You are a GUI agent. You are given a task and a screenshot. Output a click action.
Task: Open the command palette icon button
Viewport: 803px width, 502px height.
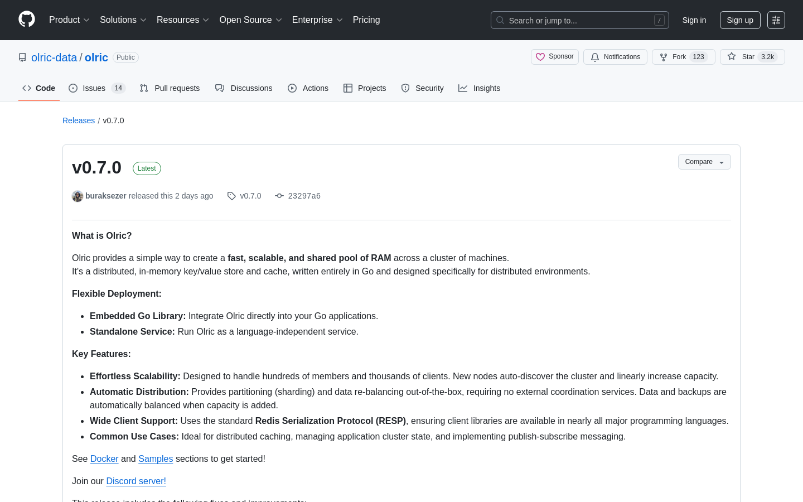pos(776,20)
